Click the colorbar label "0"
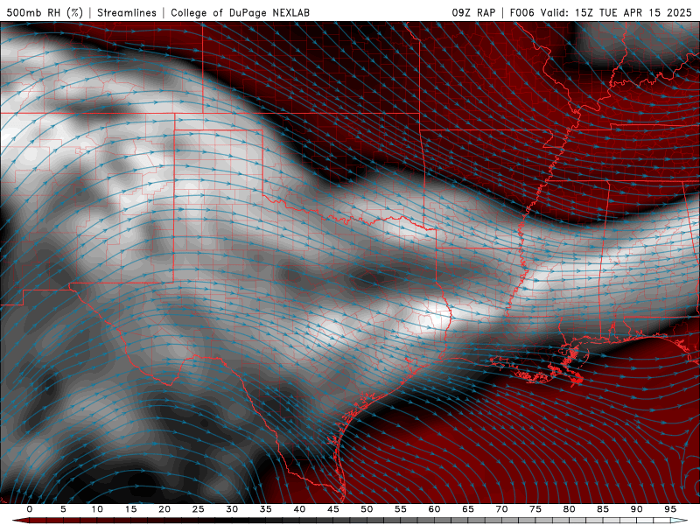700x525 pixels. coord(30,509)
